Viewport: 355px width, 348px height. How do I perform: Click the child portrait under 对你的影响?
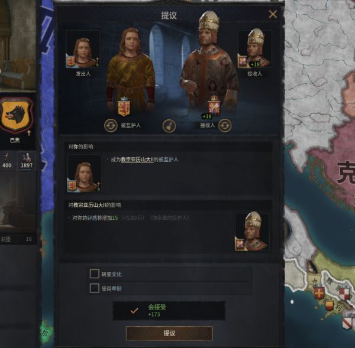pyautogui.click(x=84, y=174)
